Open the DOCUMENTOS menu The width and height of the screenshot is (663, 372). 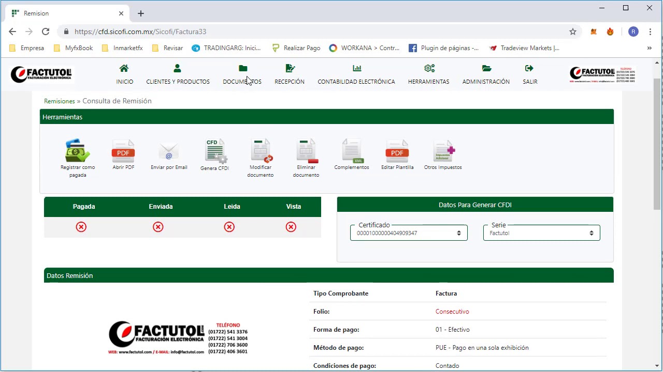pyautogui.click(x=242, y=75)
